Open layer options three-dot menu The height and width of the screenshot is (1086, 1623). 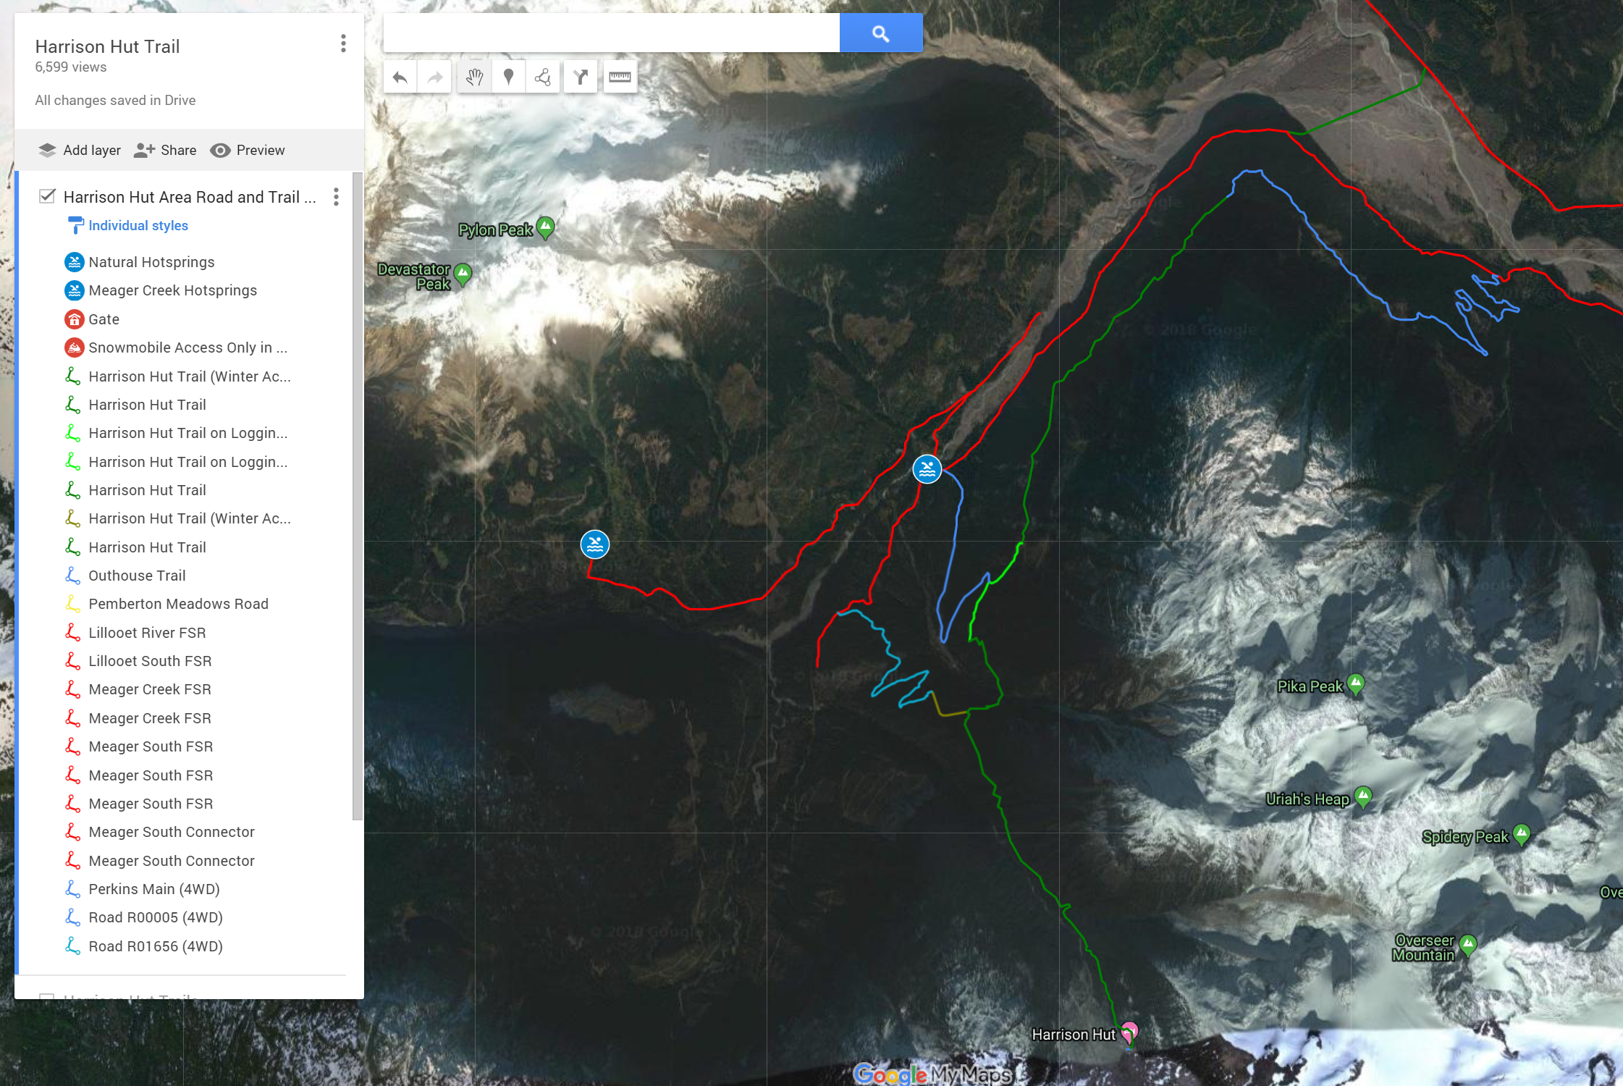click(x=336, y=197)
